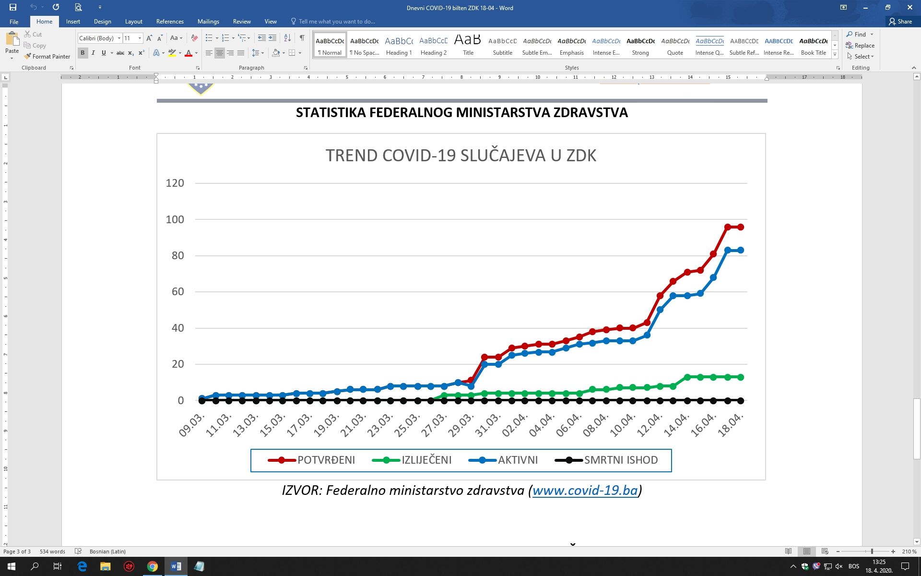
Task: Click the Sort A-Z icon
Action: (287, 38)
